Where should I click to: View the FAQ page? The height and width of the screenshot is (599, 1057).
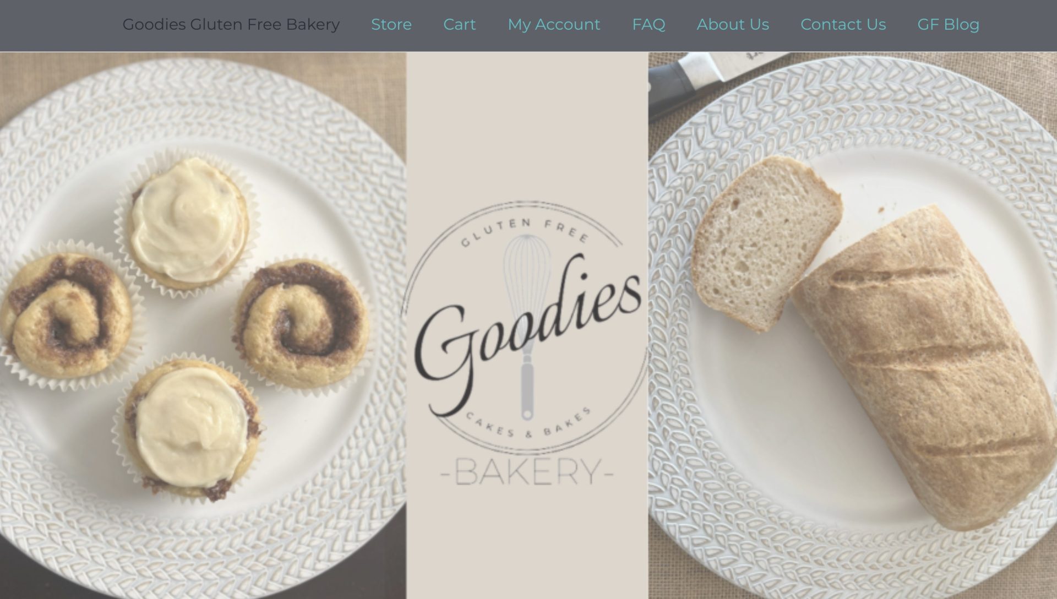[649, 24]
